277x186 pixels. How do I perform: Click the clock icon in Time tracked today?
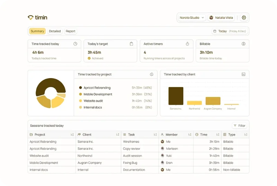[x=75, y=44]
